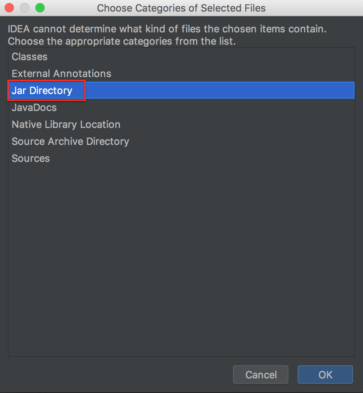The width and height of the screenshot is (363, 393).
Task: Click blue selection bar right of Jar Directory
Action: (x=219, y=91)
